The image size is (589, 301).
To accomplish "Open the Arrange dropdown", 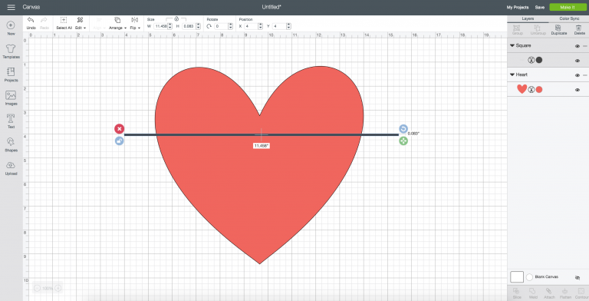I will [117, 23].
